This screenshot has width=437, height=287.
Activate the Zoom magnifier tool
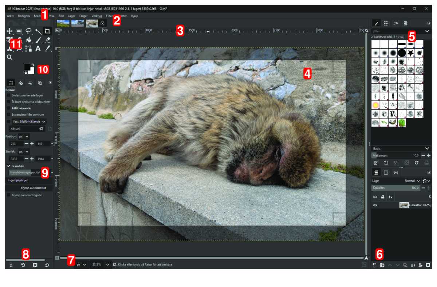(x=9, y=57)
